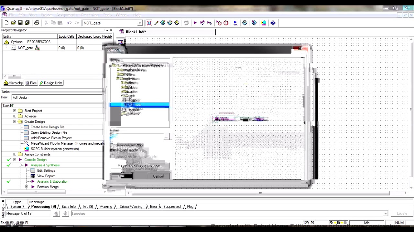Click the Print icon in the toolbar

[37, 23]
